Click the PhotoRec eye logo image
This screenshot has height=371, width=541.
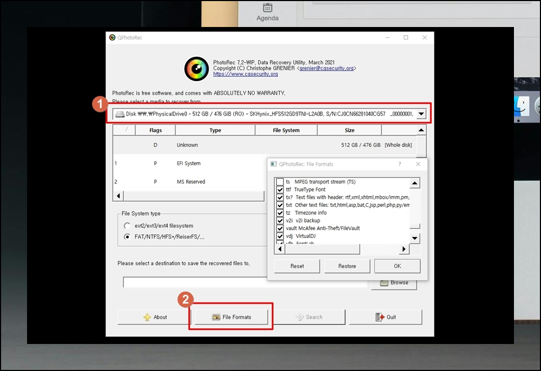click(196, 69)
